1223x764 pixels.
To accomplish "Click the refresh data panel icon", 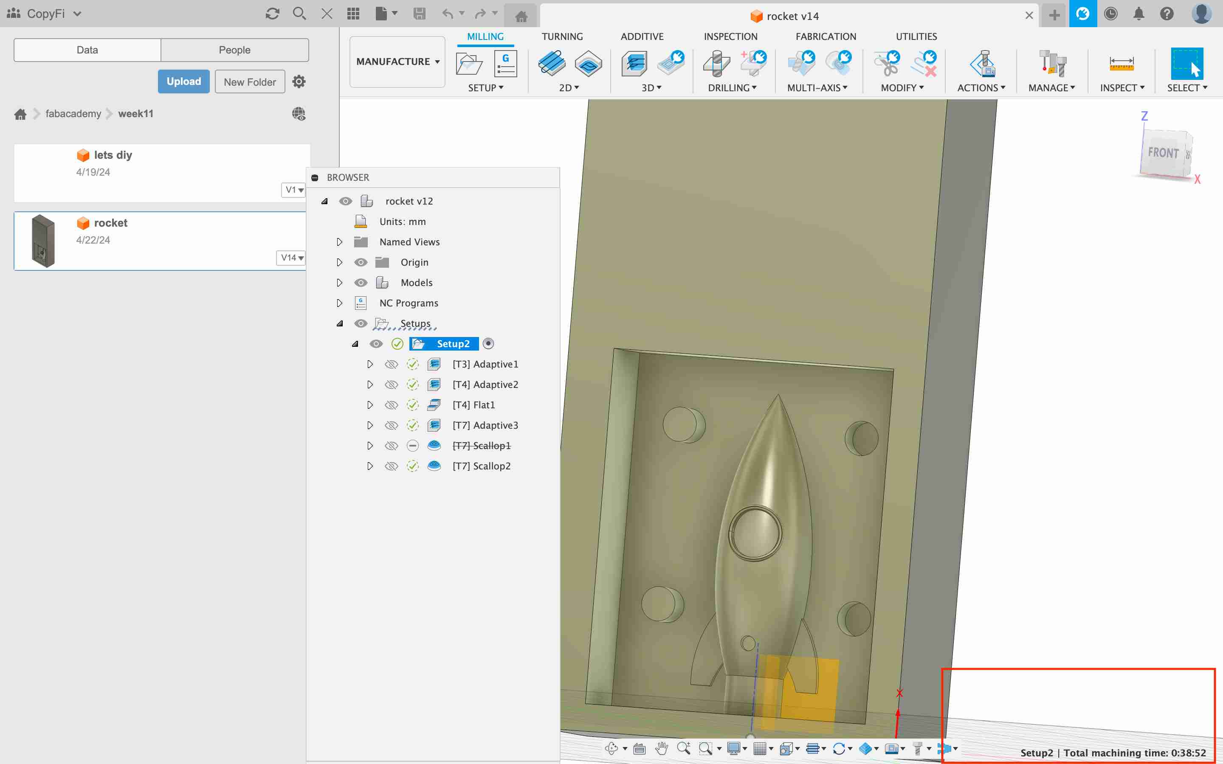I will [272, 14].
